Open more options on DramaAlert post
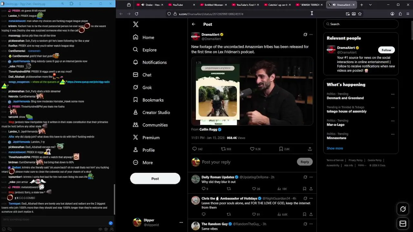This screenshot has height=232, width=413. click(x=311, y=34)
